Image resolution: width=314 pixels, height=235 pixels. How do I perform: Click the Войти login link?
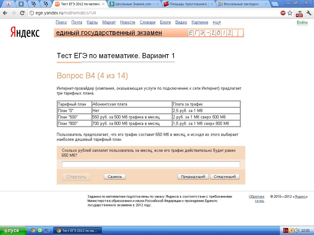click(302, 23)
